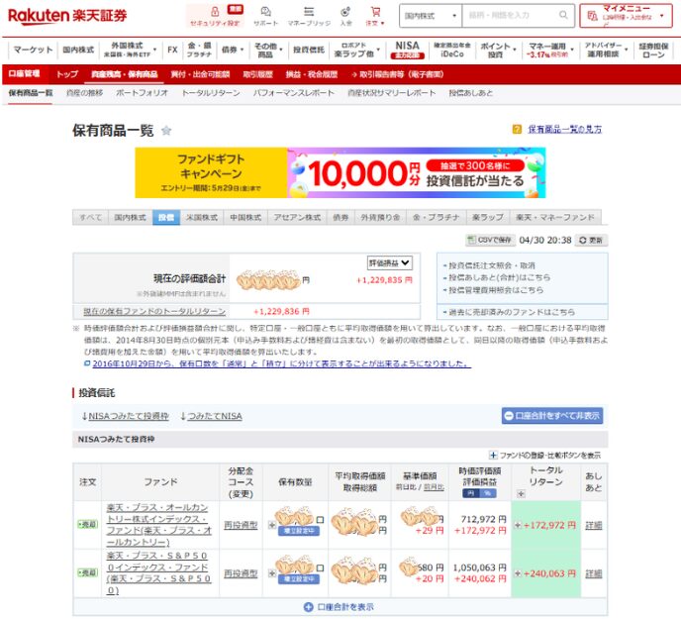The height and width of the screenshot is (619, 681).
Task: Click the favorite star beside 保有商品一覧
Action: tap(166, 131)
